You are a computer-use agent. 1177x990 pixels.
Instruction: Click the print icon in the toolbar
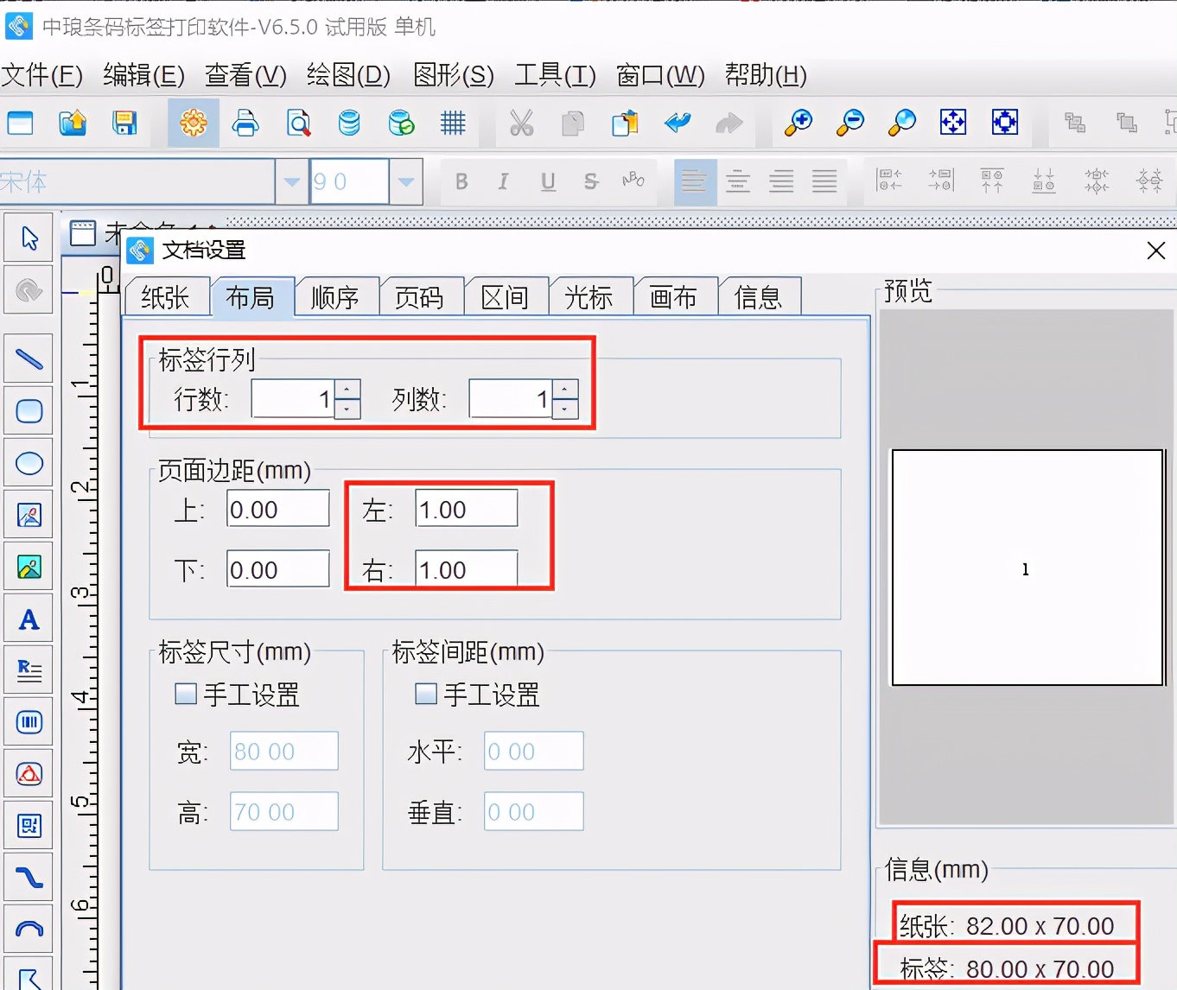click(245, 124)
